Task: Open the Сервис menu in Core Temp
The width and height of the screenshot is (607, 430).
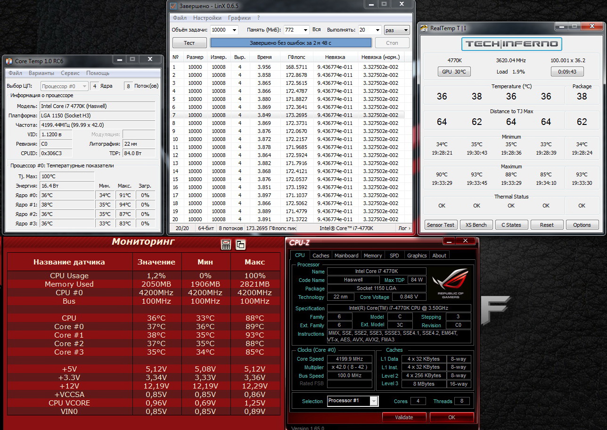Action: [70, 73]
